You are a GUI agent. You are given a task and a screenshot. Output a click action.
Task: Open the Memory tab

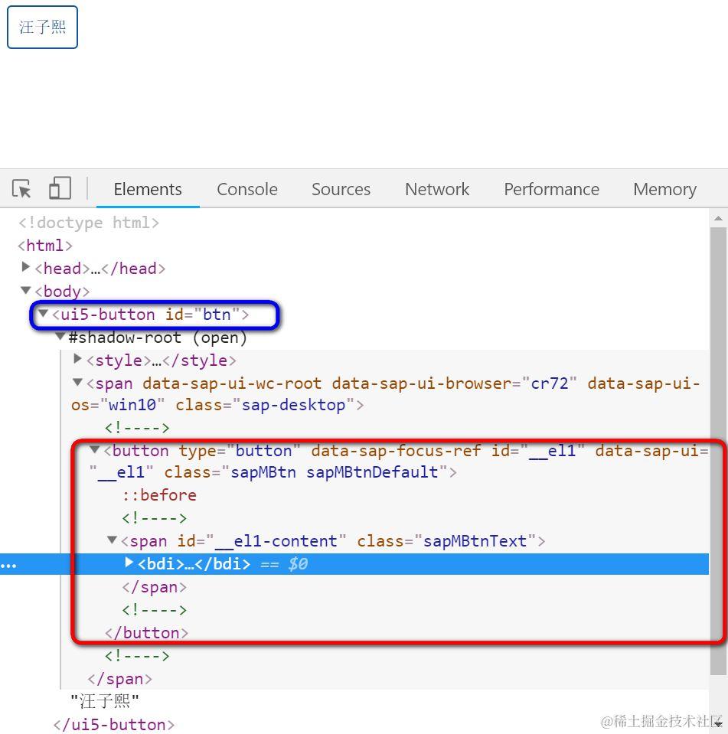(664, 189)
